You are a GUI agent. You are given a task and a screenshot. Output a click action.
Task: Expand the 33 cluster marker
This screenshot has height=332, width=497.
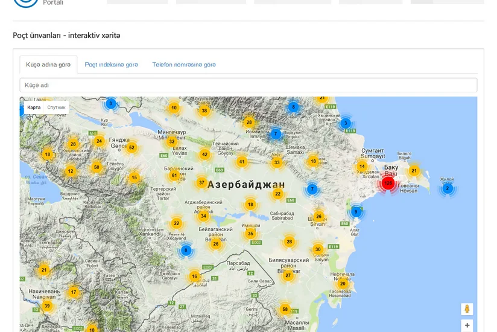(x=277, y=162)
